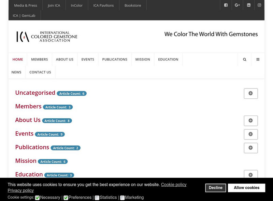273x201 pixels.
Task: Open the About Us category heading
Action: pyautogui.click(x=28, y=120)
